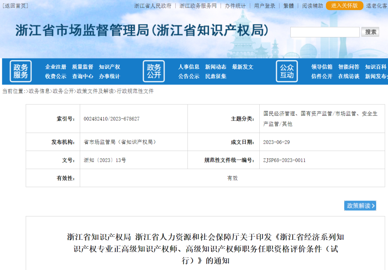388x270 pixels.
Task: Go to 浙江政务服务网 link
Action: click(x=198, y=6)
